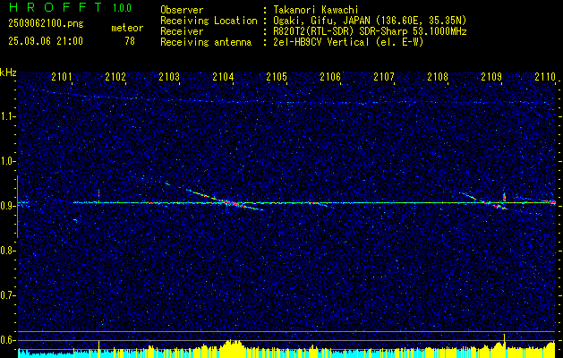This screenshot has width=563, height=358.
Task: Click the 1.1 frequency axis label
Action: (7, 116)
